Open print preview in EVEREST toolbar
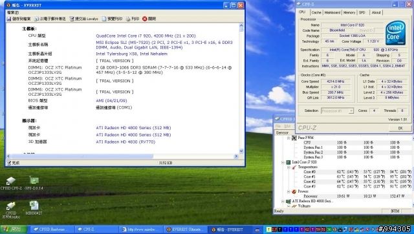 (112, 19)
